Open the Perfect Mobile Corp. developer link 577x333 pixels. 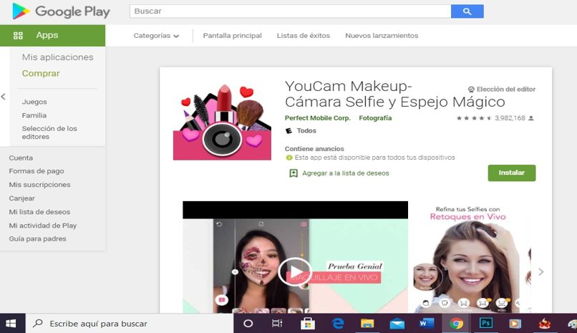coord(317,117)
